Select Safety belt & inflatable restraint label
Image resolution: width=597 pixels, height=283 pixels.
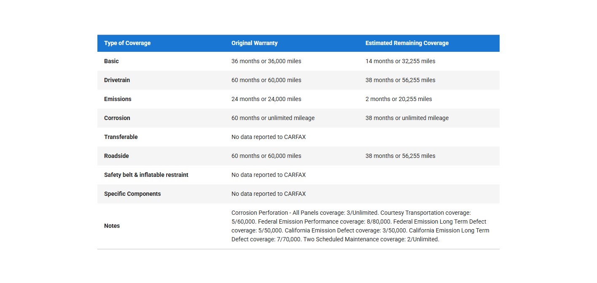pos(146,175)
